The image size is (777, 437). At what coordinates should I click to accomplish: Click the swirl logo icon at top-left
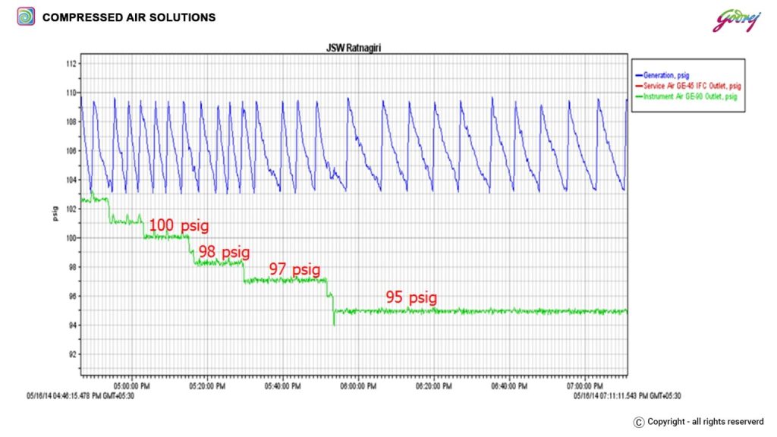click(26, 16)
